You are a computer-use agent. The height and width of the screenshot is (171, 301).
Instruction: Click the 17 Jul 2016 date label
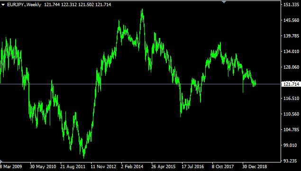pyautogui.click(x=193, y=167)
